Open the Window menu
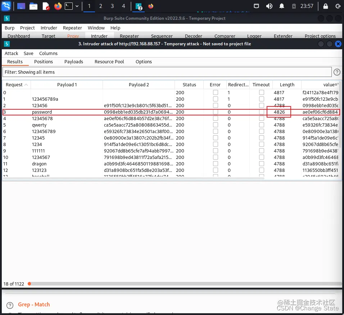 pyautogui.click(x=96, y=28)
